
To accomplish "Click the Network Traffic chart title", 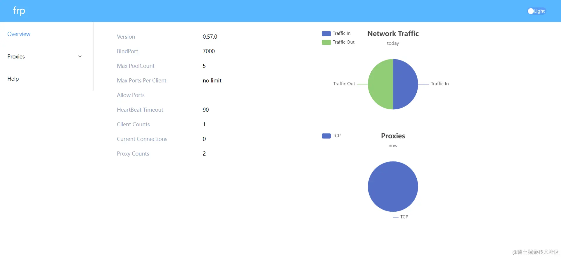I will tap(393, 34).
